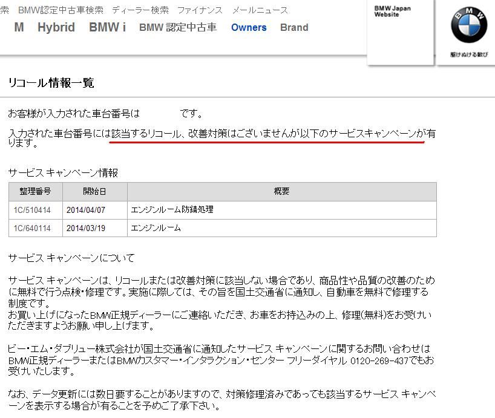
Task: Open the ファイナンス link
Action: (x=200, y=10)
